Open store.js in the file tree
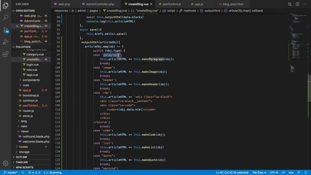311x175 pixels. (x=28, y=116)
